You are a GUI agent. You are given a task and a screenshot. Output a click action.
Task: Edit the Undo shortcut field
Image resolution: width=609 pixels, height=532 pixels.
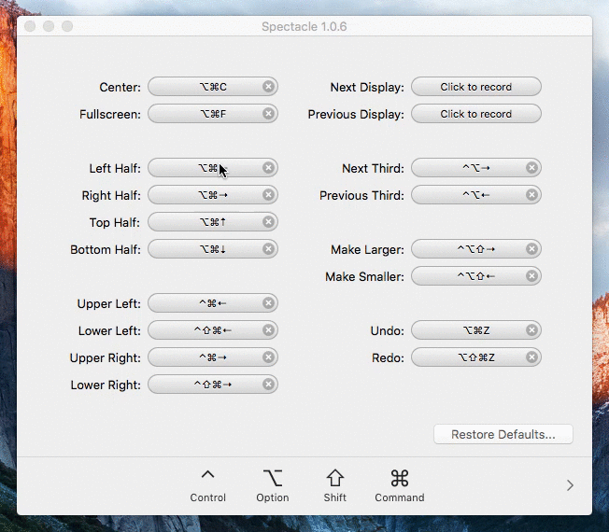point(476,330)
